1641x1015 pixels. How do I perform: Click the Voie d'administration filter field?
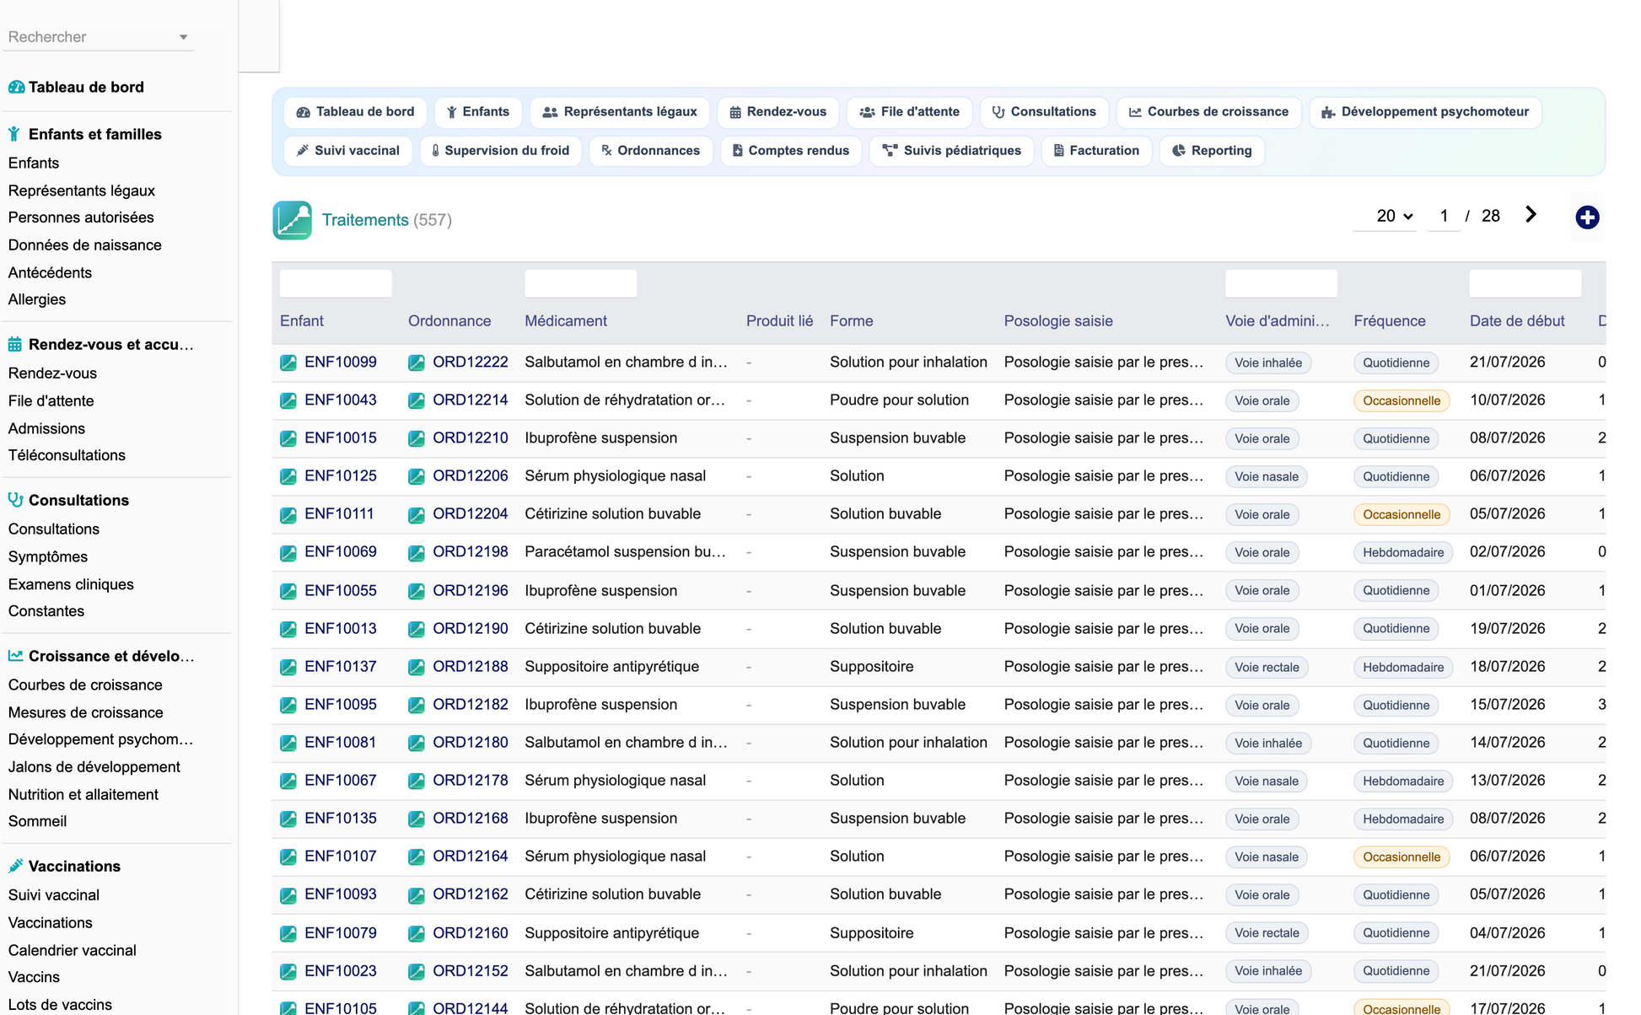(1281, 283)
